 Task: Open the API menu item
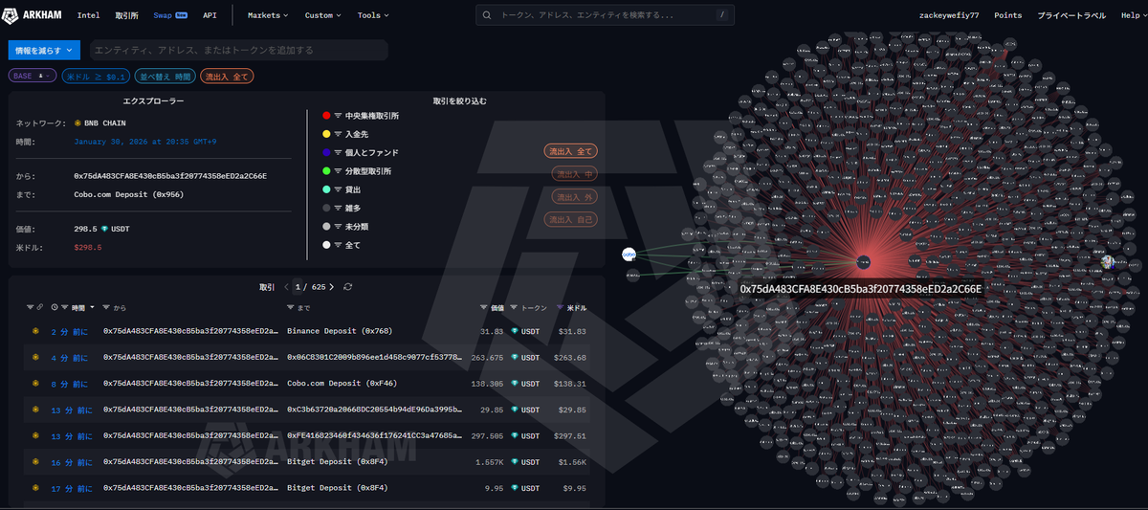pyautogui.click(x=210, y=15)
